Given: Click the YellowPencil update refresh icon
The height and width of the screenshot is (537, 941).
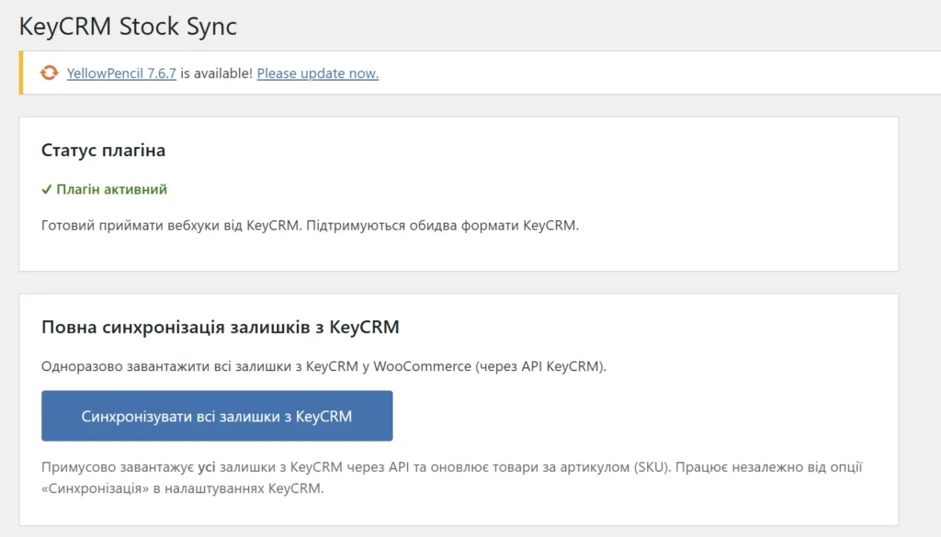Looking at the screenshot, I should click(50, 73).
